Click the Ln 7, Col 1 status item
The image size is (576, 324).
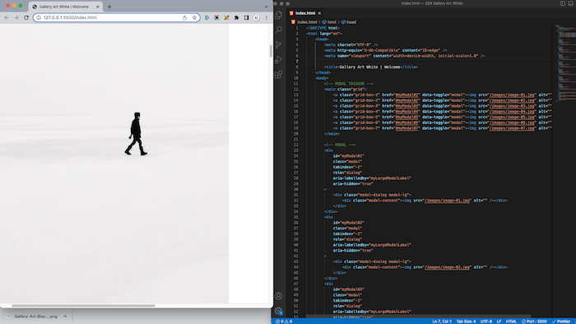click(442, 322)
